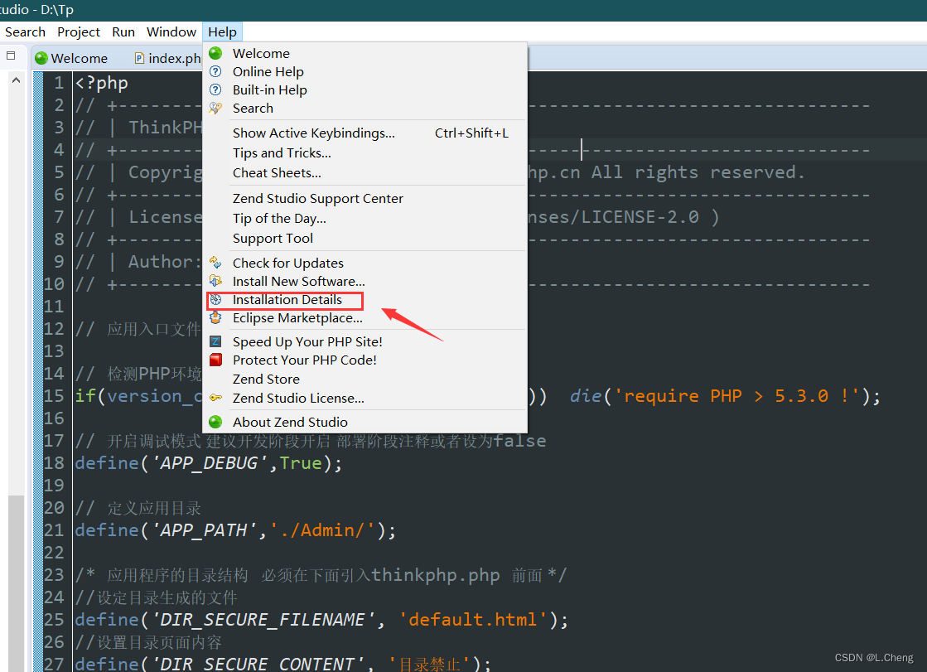Open "Zend Store" from the Help menu
This screenshot has height=672, width=927.
(x=266, y=379)
